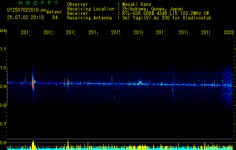Screen dimensions: 236x150
Task: Click the 0.7 frequency axis label
Action: [x=3, y=124]
